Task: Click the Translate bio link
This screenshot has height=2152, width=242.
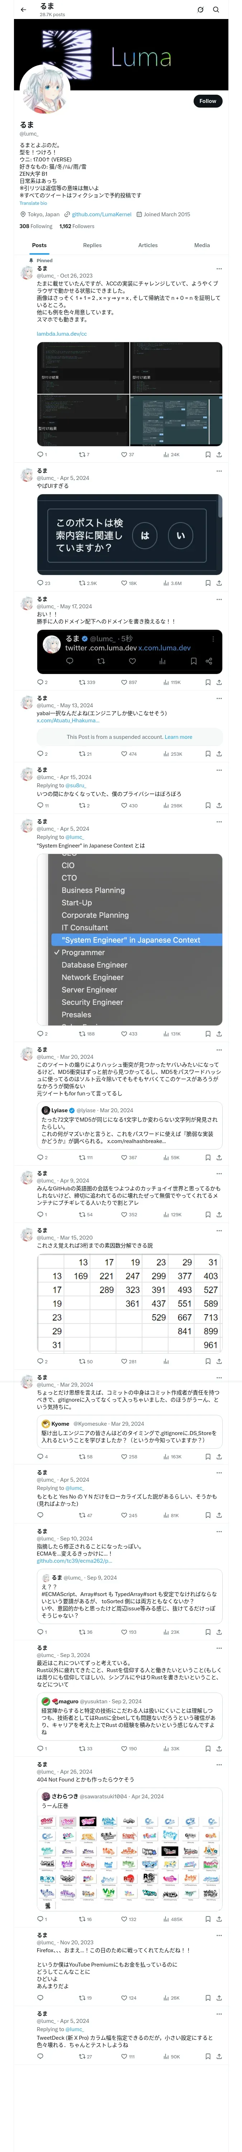Action: coord(33,203)
